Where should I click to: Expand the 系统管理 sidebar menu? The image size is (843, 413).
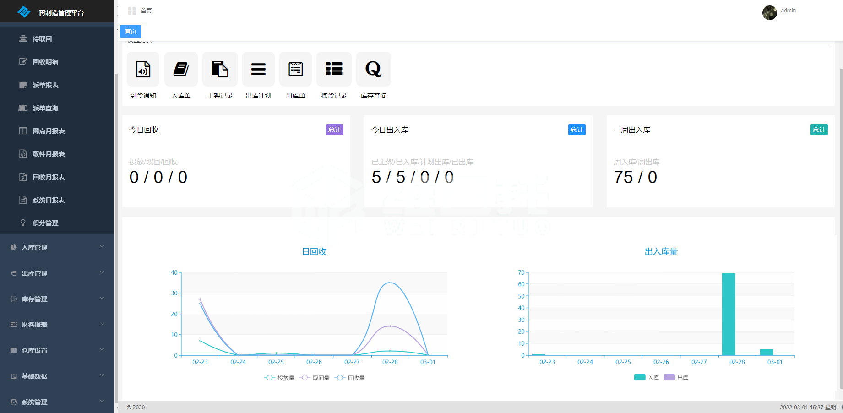tap(57, 402)
